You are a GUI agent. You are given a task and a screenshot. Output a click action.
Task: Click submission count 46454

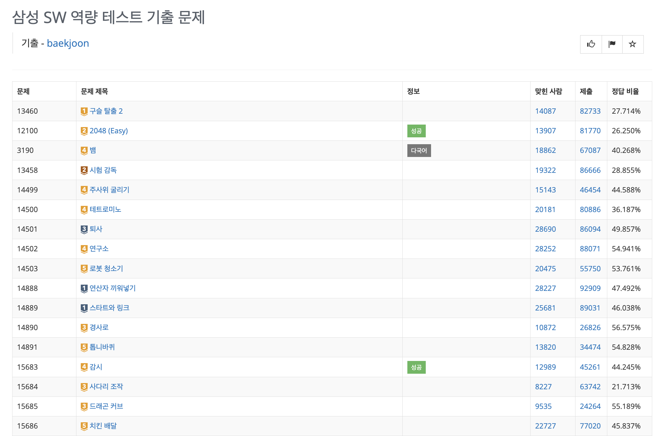(590, 190)
